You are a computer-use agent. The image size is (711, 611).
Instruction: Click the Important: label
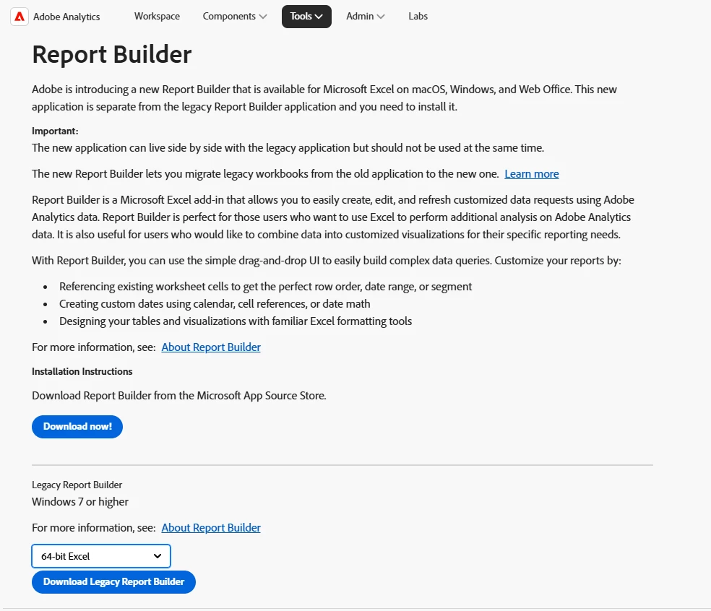point(55,131)
